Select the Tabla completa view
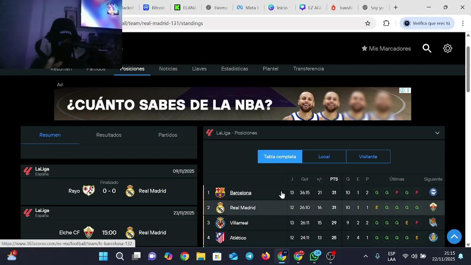Screen dimensions: 471x265 280,156
